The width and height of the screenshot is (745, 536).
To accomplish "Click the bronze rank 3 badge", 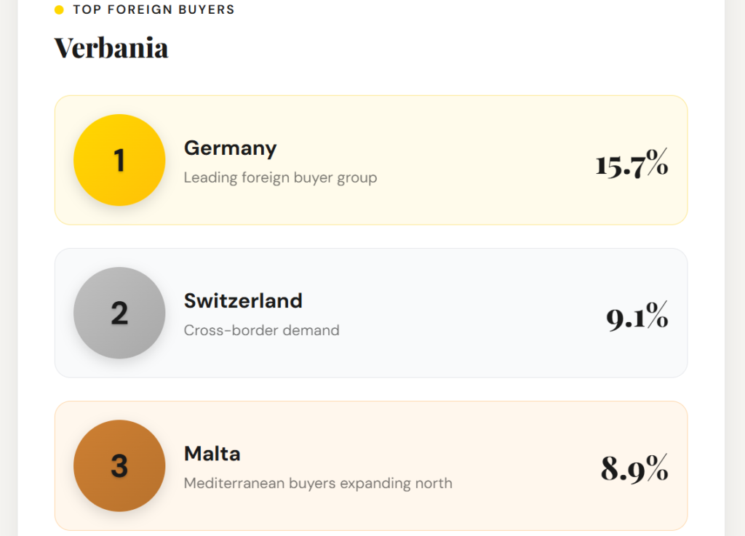I will (x=119, y=465).
